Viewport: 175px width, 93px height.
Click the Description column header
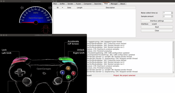(x=110, y=7)
